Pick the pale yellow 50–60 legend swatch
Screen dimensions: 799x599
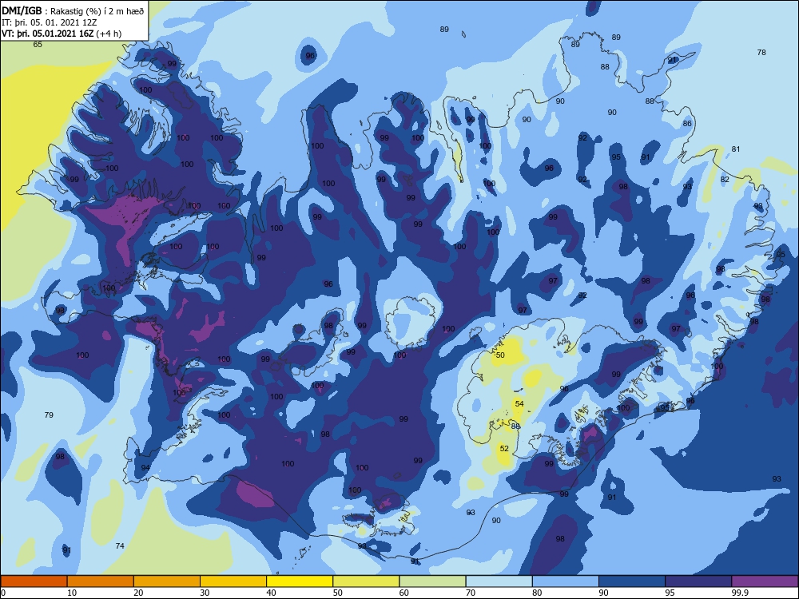pyautogui.click(x=367, y=581)
